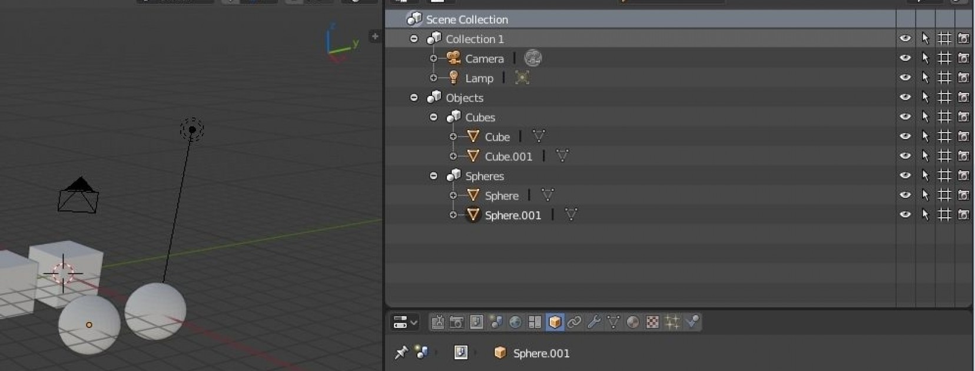The width and height of the screenshot is (975, 371).
Task: Collapse the Cubes collection
Action: [433, 117]
